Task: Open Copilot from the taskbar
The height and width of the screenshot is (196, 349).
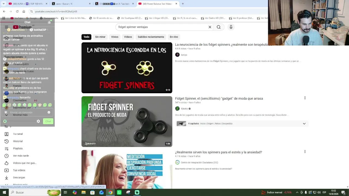Action: click(74, 192)
